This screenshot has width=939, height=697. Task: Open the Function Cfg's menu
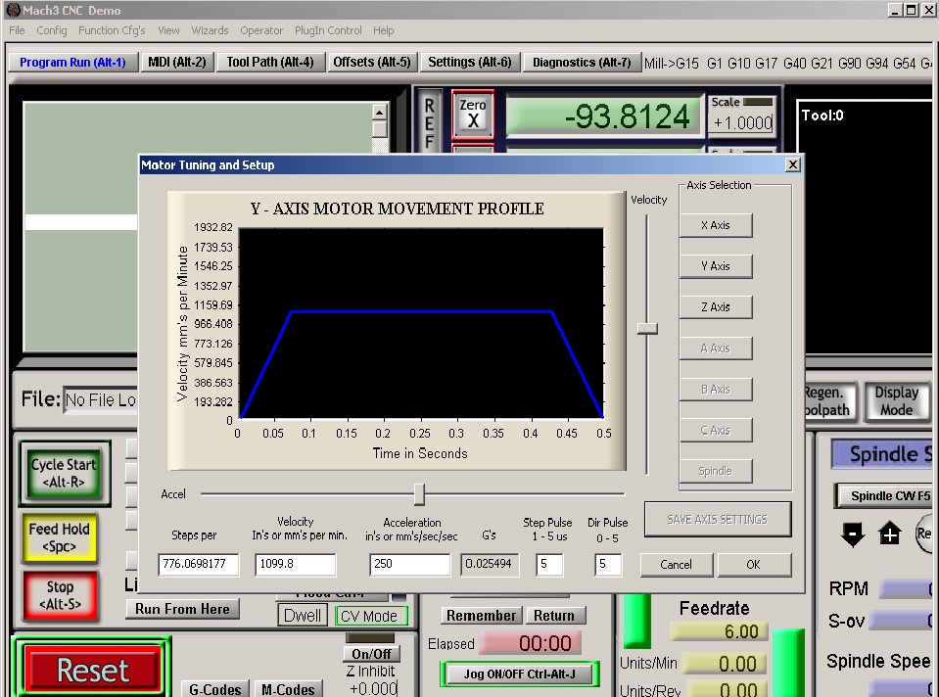pyautogui.click(x=112, y=30)
